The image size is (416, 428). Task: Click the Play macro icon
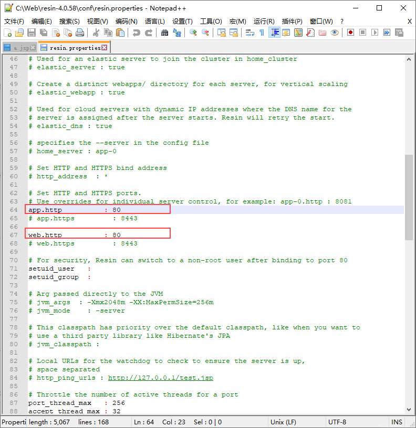click(375, 33)
